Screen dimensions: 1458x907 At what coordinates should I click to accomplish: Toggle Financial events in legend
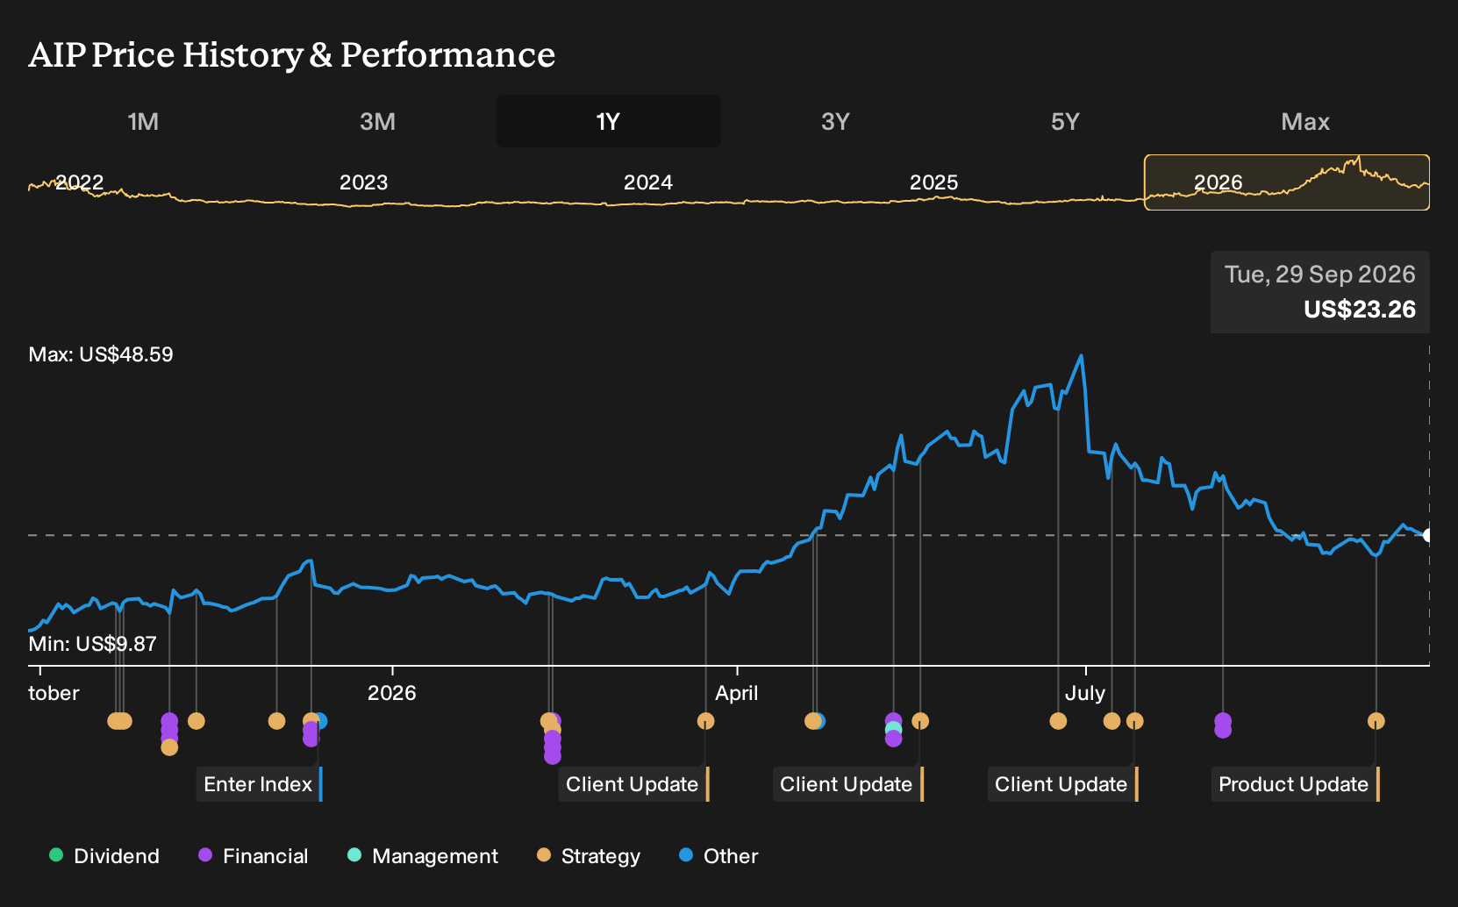point(254,856)
